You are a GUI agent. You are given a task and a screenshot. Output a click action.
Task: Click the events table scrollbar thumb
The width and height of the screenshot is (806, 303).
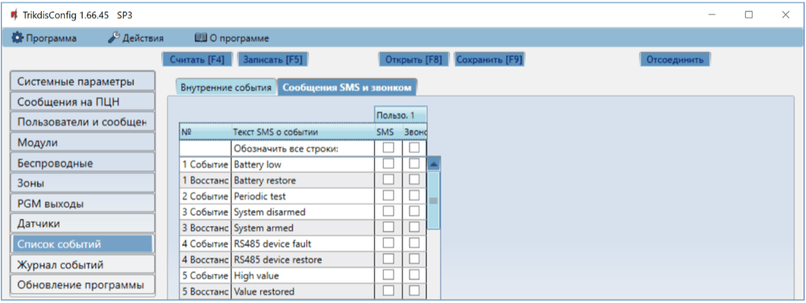pos(434,200)
